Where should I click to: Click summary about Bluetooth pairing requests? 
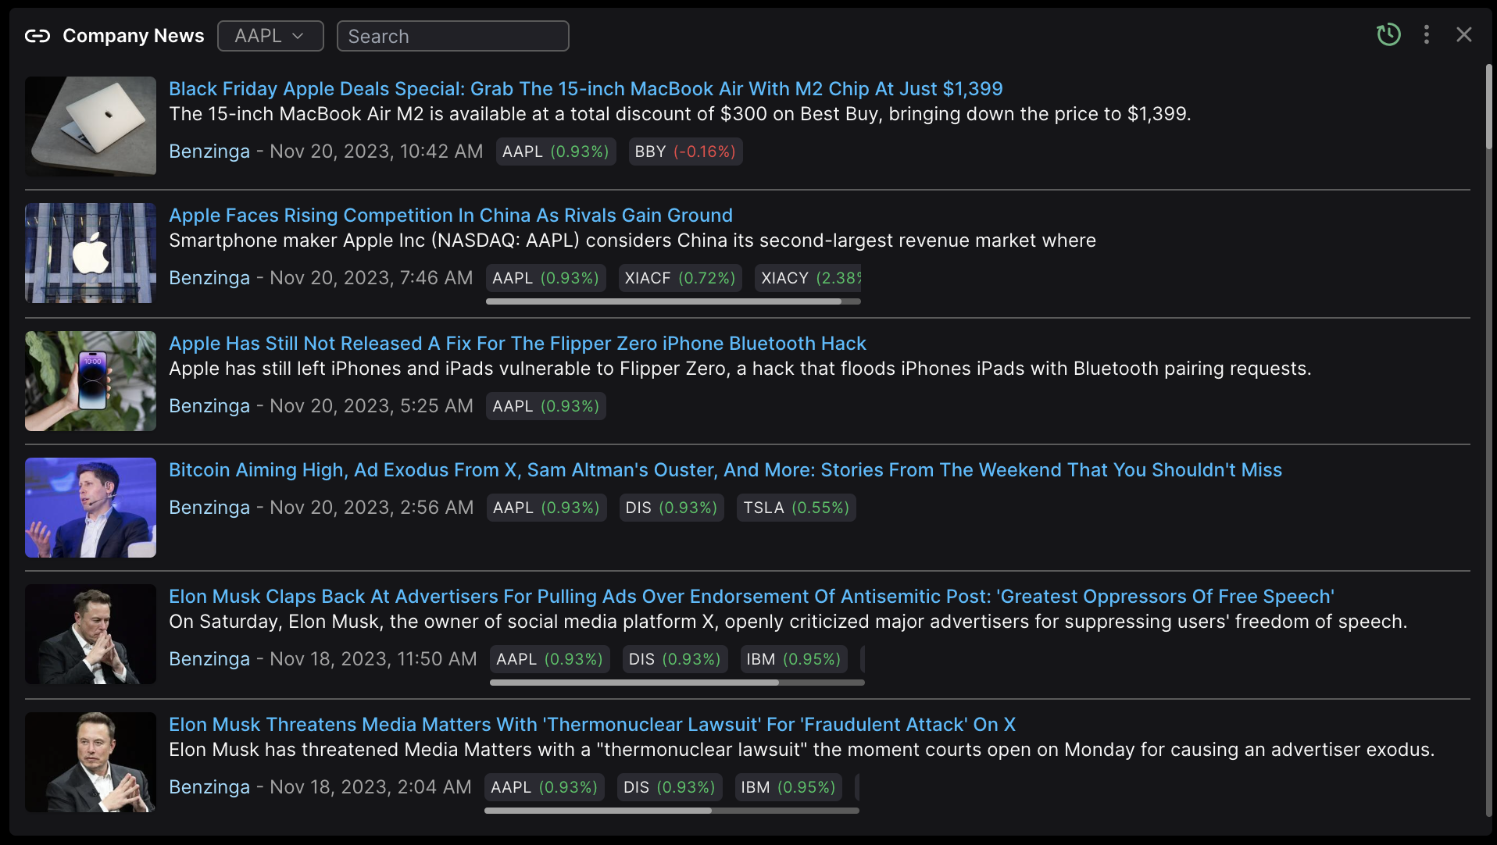(740, 369)
